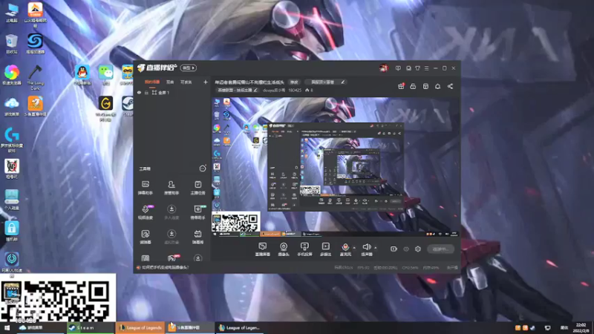594x334 pixels.
Task: Open the WeChat desktop icon
Action: point(105,75)
